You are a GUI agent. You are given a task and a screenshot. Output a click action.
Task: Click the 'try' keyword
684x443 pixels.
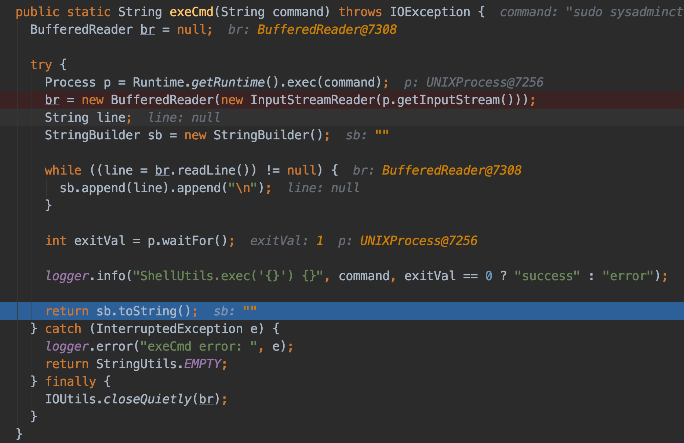[41, 65]
